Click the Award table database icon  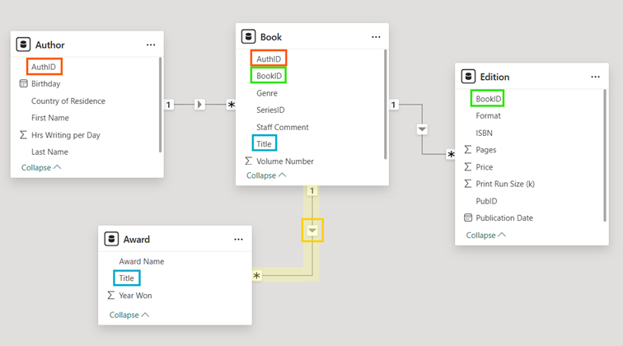coord(111,239)
